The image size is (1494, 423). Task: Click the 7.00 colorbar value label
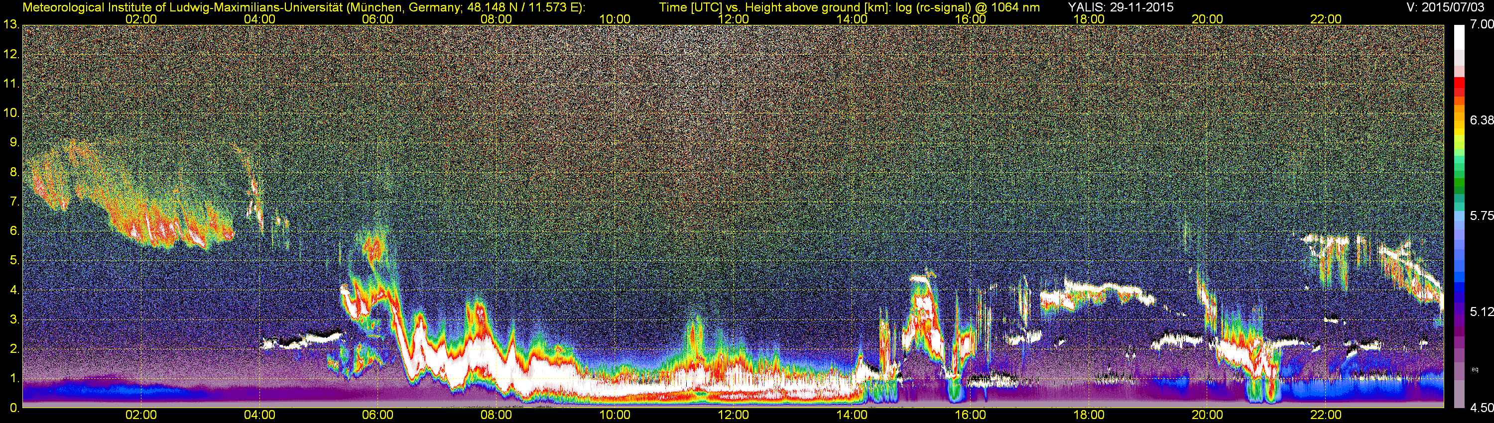pos(1481,24)
